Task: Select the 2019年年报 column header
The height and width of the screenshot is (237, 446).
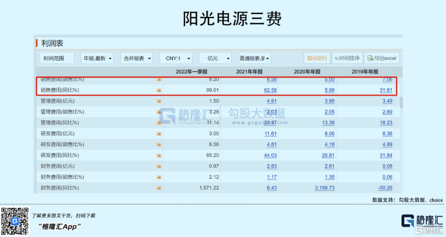Action: pyautogui.click(x=365, y=72)
